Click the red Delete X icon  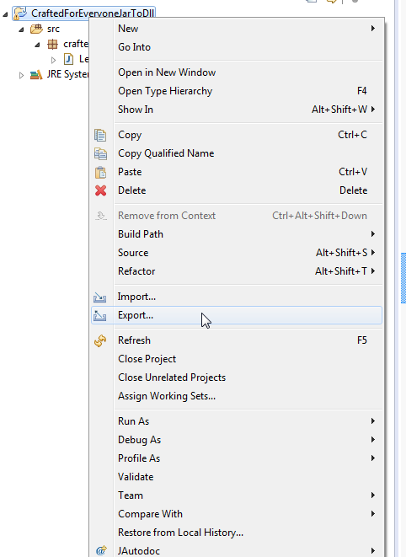click(x=100, y=190)
